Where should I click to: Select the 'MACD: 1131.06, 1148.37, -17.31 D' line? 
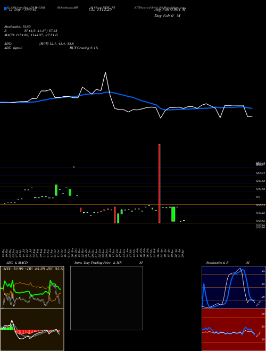[x=31, y=35]
